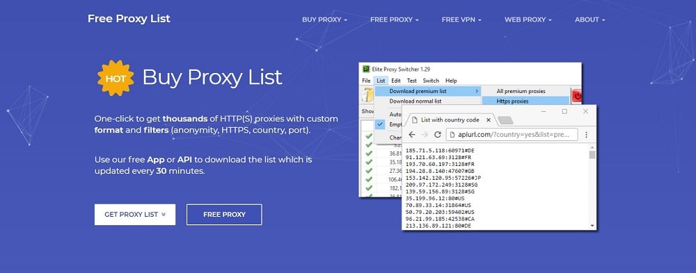Open the Test menu in Elite Proxy Switcher
The image size is (696, 273).
(412, 81)
